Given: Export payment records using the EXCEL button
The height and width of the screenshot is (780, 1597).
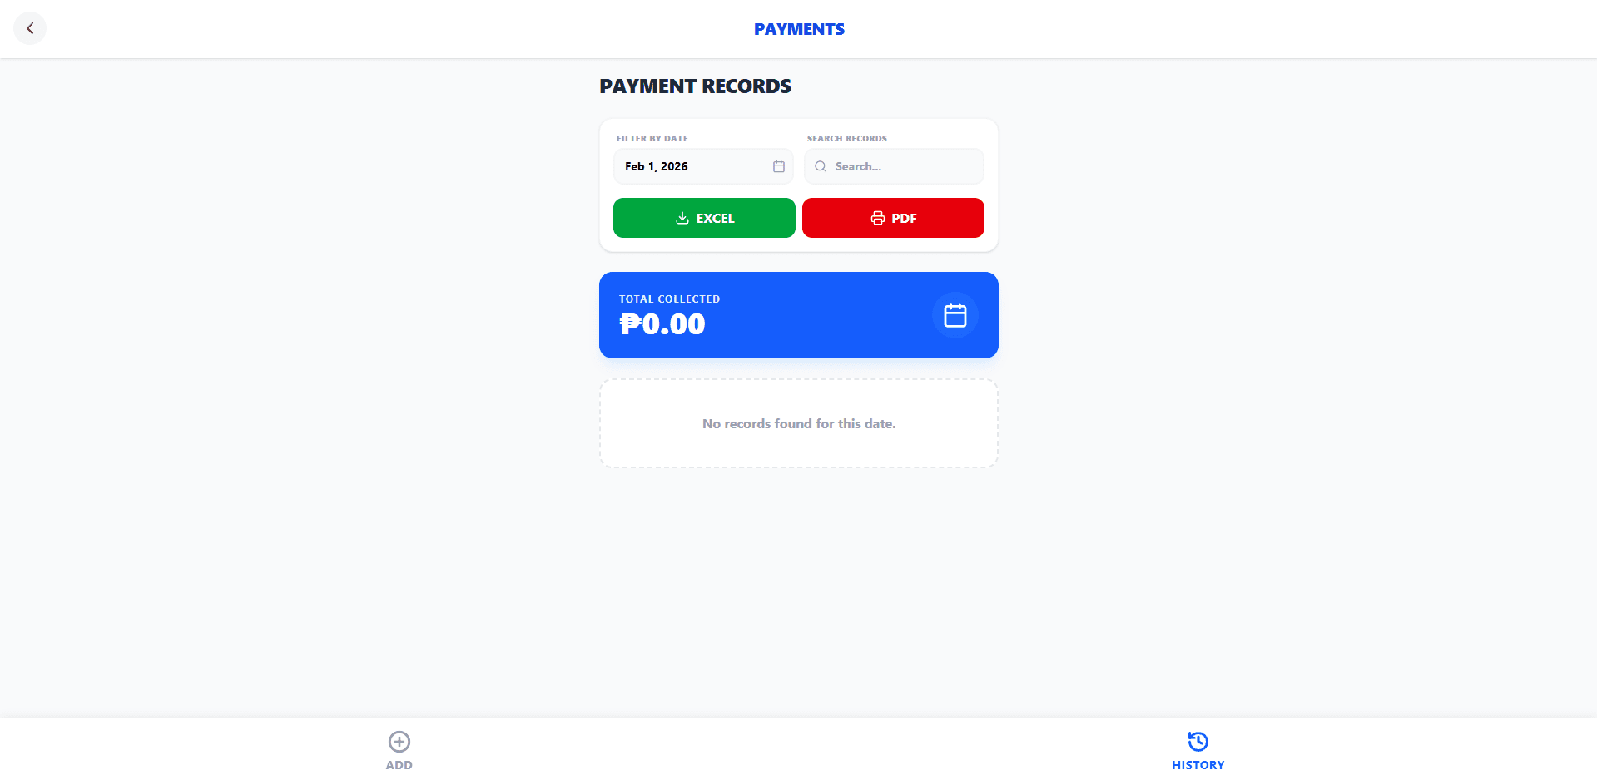Looking at the screenshot, I should pyautogui.click(x=703, y=218).
